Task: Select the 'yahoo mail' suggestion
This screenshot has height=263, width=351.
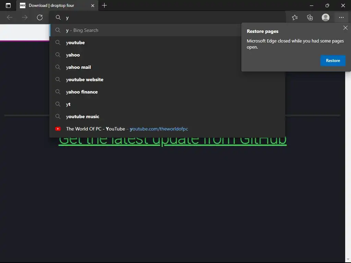Action: pos(167,67)
